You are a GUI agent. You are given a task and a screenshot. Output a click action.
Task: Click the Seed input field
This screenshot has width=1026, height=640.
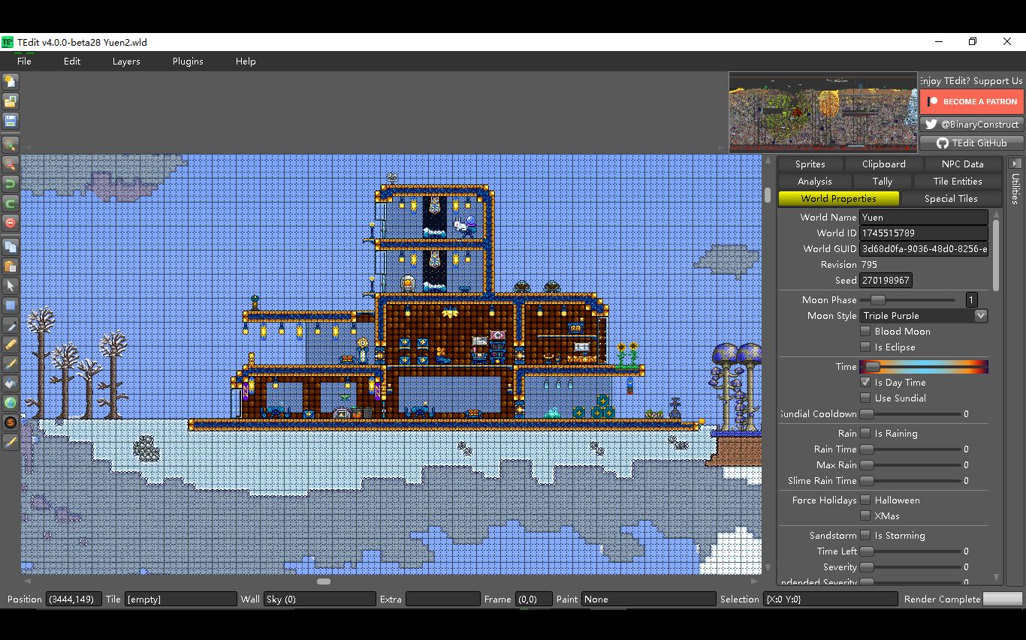pos(886,280)
